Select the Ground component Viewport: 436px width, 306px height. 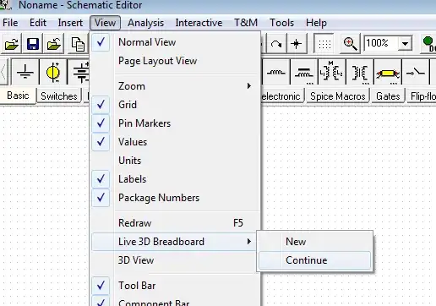[x=25, y=73]
